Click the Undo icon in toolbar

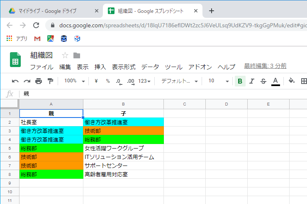coord(15,81)
